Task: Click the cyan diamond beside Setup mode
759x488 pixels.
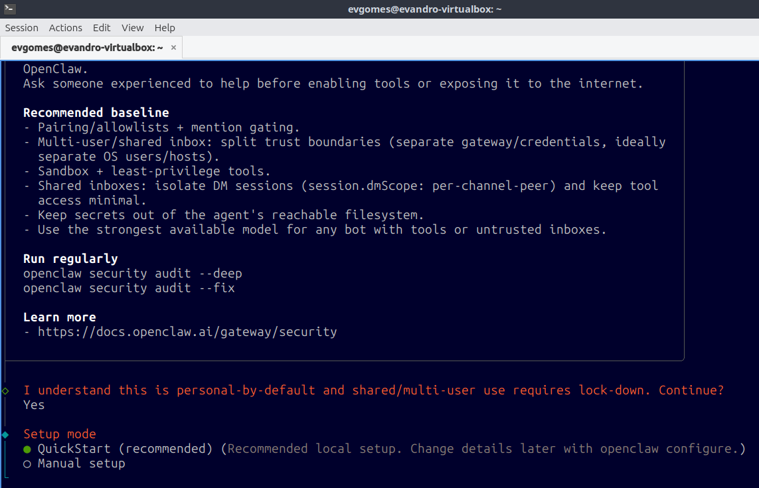Action: pos(5,434)
